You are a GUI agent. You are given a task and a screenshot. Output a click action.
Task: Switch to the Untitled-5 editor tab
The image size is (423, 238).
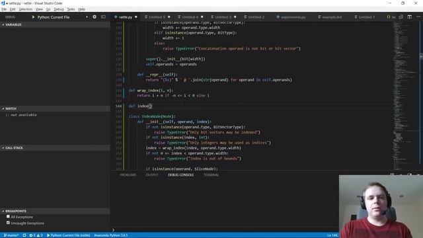pos(157,17)
